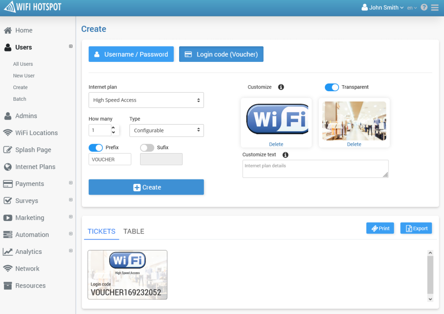This screenshot has height=314, width=444.
Task: Delete the WiFi logo image
Action: point(276,144)
